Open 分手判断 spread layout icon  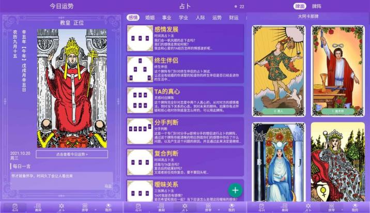point(140,131)
